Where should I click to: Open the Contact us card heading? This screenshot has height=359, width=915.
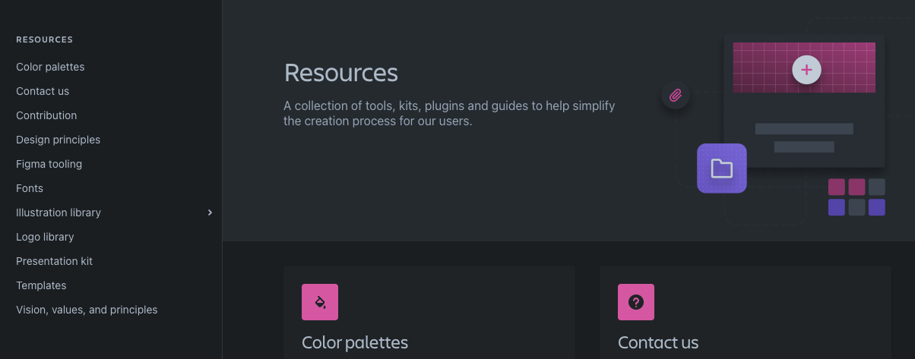(658, 342)
